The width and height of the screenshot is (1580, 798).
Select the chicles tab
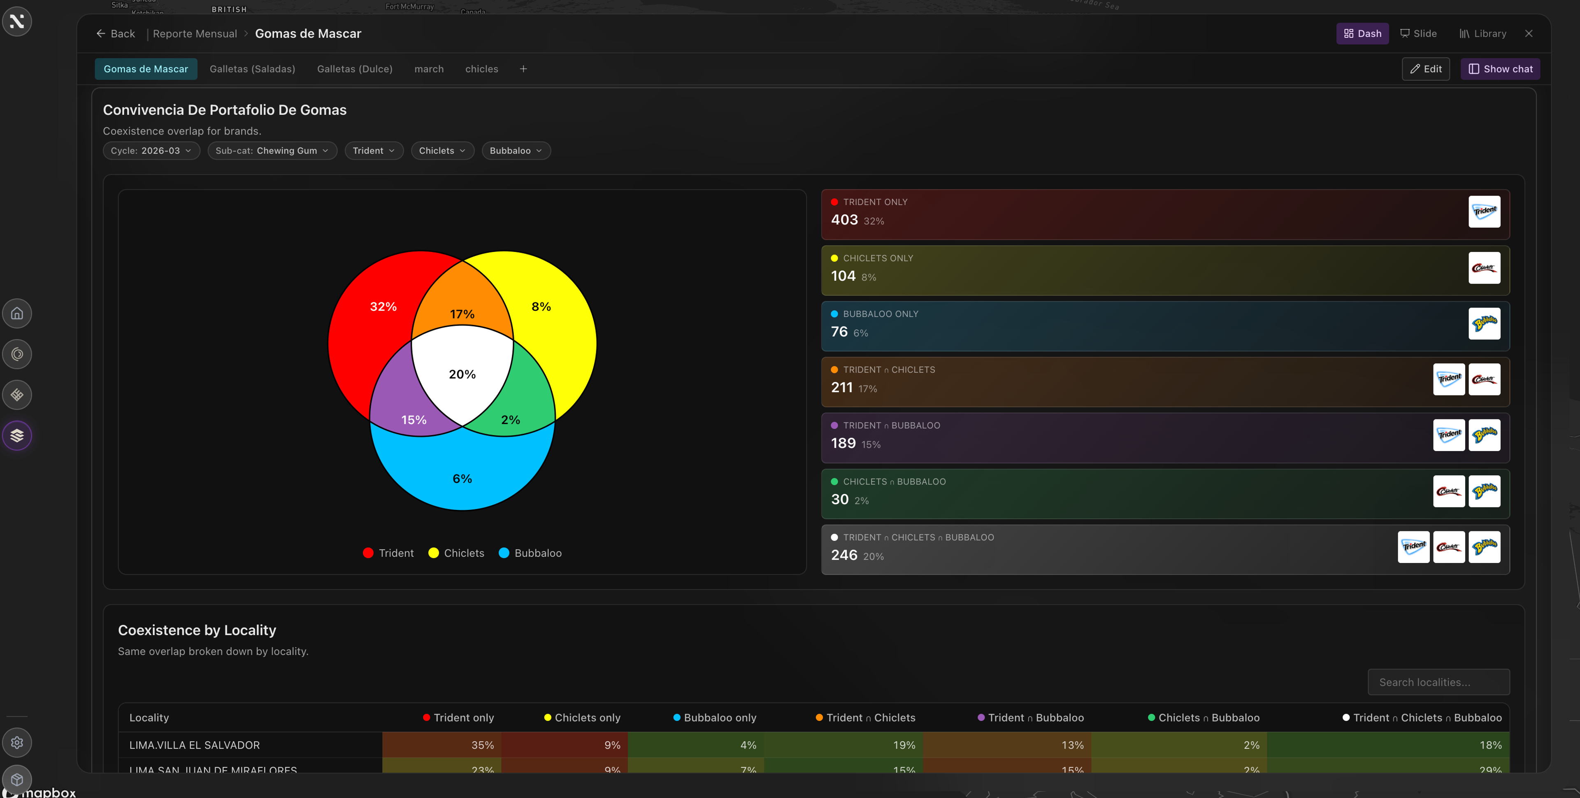pyautogui.click(x=481, y=69)
